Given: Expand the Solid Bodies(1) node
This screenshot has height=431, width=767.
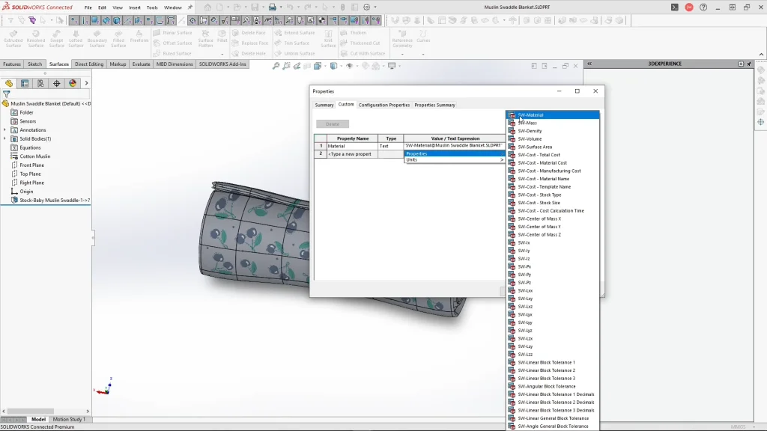Looking at the screenshot, I should point(5,138).
